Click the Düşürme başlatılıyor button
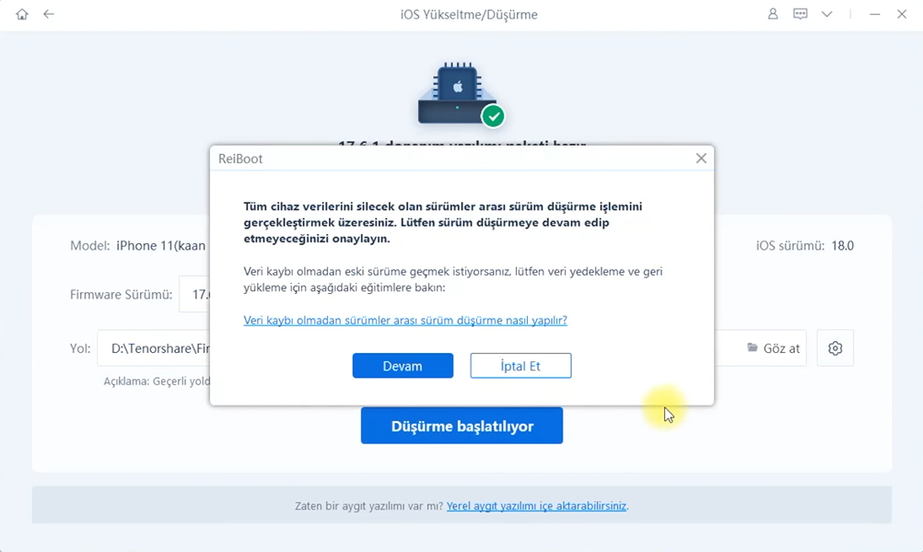Viewport: 923px width, 552px height. coord(461,427)
